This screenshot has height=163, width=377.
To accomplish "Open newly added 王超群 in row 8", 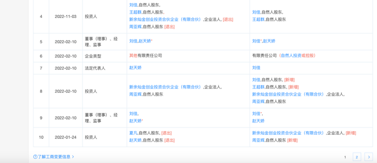I will click(x=258, y=87).
